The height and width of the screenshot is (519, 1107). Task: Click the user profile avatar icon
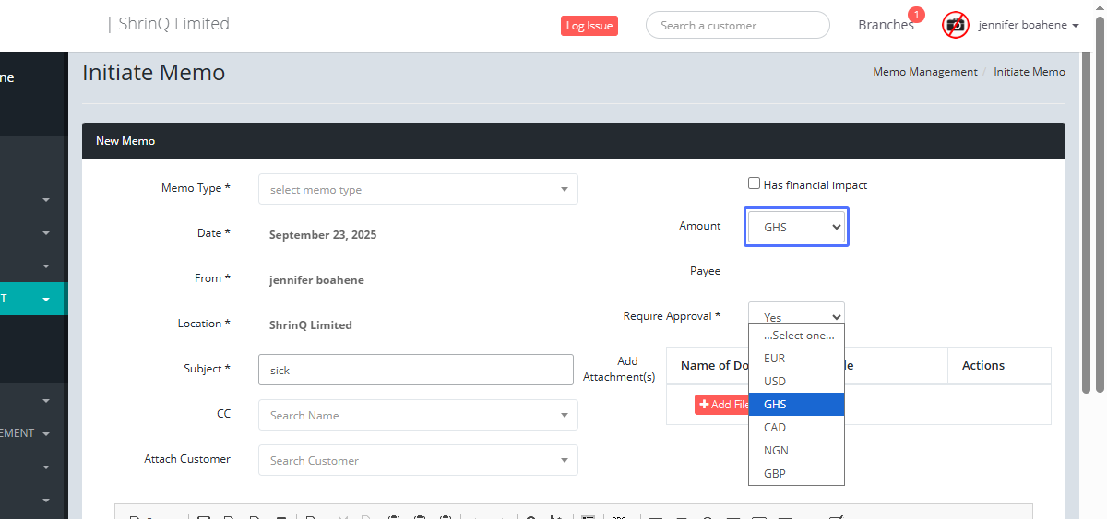955,25
